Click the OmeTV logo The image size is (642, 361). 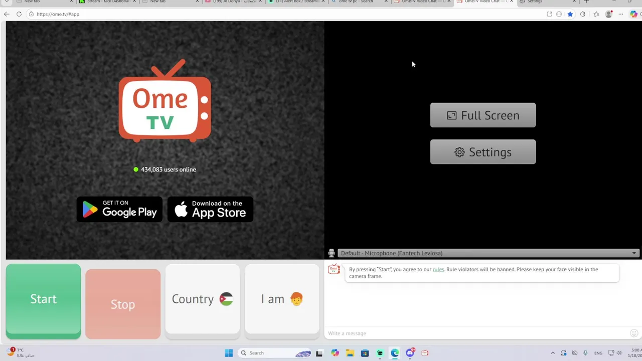point(165,101)
